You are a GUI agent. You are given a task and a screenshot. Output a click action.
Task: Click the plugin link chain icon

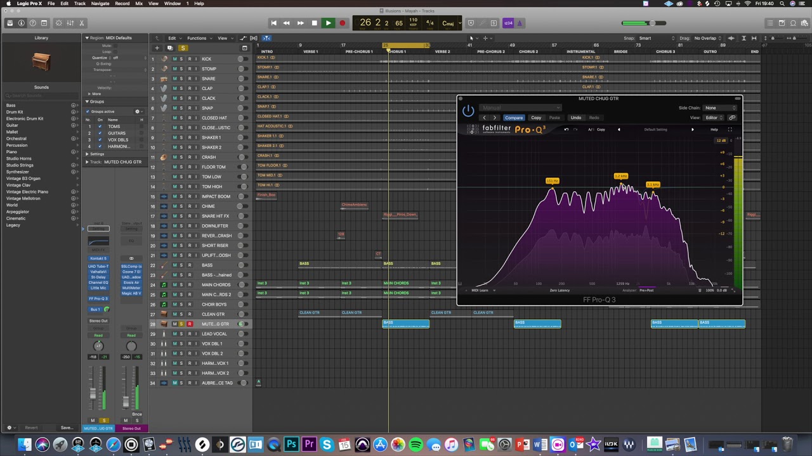point(732,118)
